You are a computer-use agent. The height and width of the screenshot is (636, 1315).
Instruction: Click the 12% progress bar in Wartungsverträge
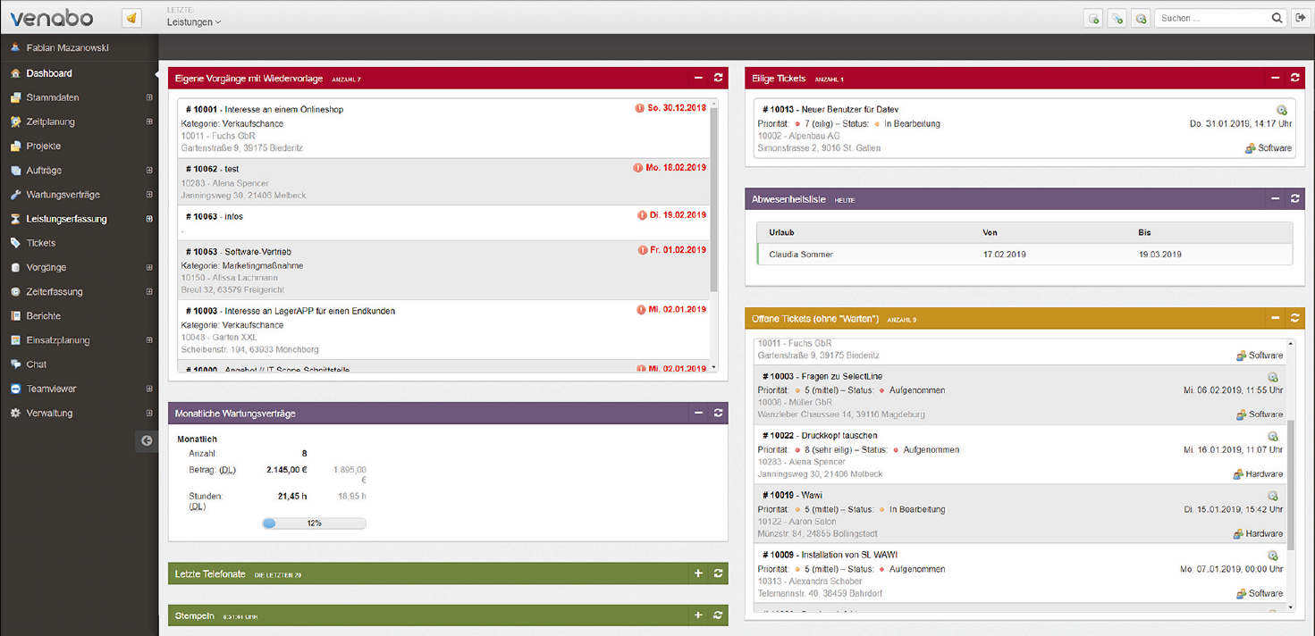pos(314,523)
